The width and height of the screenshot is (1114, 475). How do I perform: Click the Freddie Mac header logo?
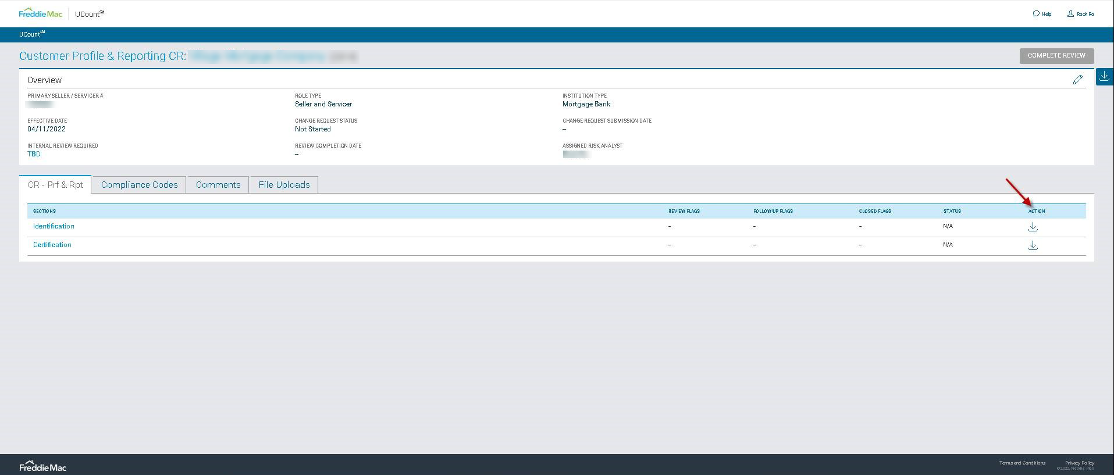pos(40,13)
